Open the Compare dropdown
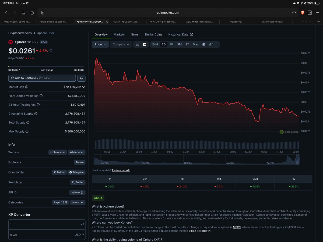The height and width of the screenshot is (242, 323). [121, 44]
